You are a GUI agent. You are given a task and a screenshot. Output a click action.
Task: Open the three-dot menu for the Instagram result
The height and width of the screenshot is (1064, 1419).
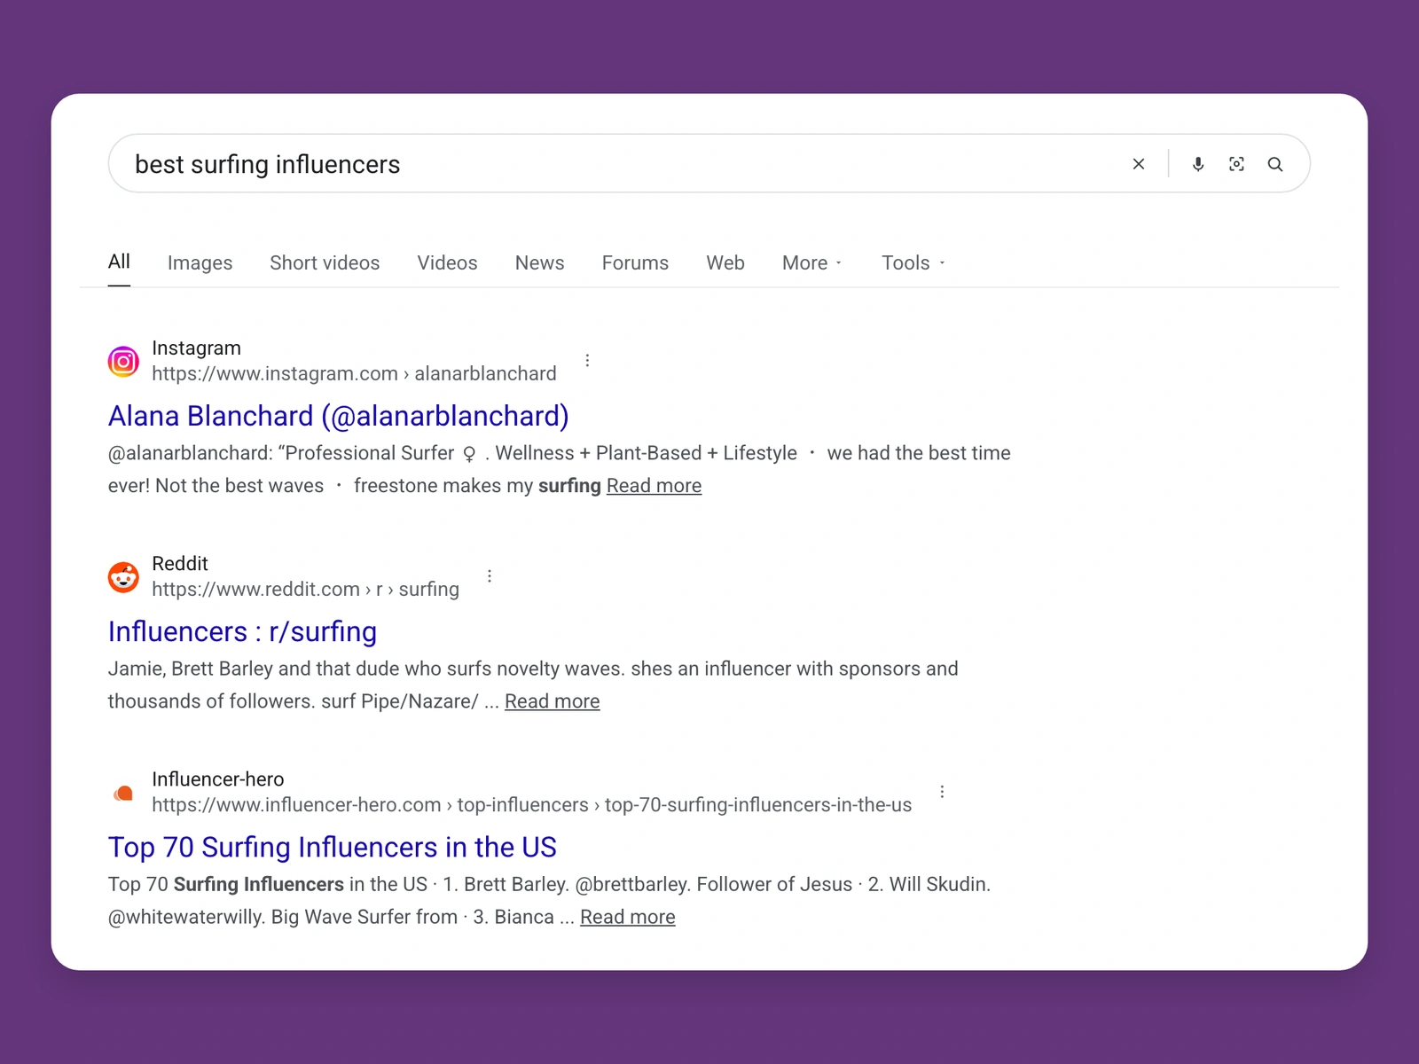[x=587, y=360]
